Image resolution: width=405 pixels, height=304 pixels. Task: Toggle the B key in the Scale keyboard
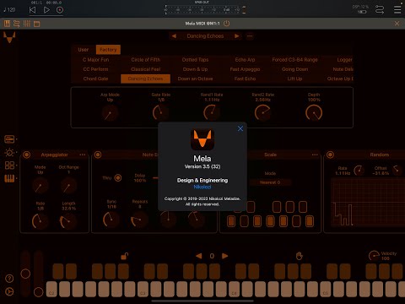click(x=310, y=221)
